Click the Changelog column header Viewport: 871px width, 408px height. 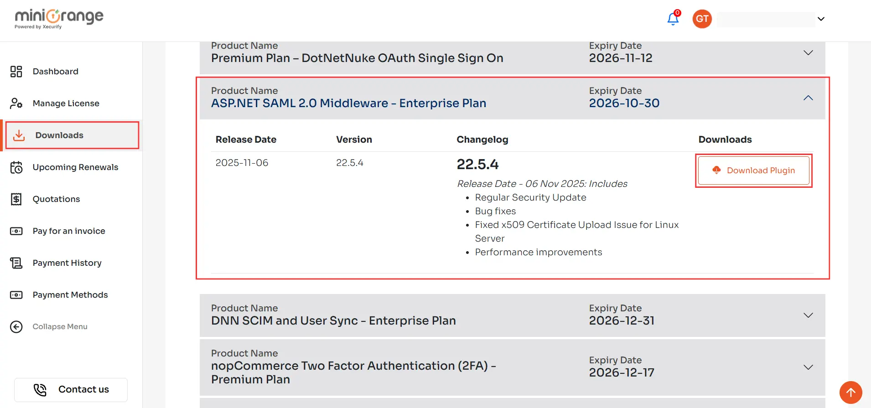[482, 139]
